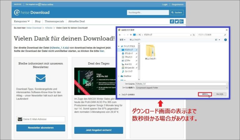Open the Kategorien dropdown menu
The height and width of the screenshot is (140, 240).
pos(22,21)
